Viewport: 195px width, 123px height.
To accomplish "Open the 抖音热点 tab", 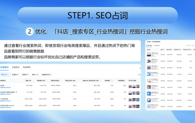I will click(x=16, y=67).
